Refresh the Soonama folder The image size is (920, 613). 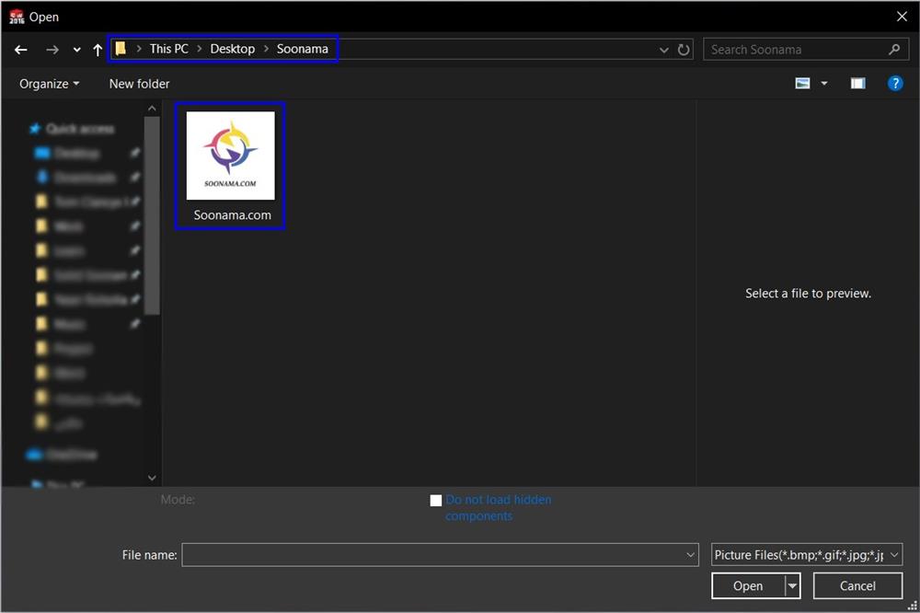pyautogui.click(x=684, y=50)
